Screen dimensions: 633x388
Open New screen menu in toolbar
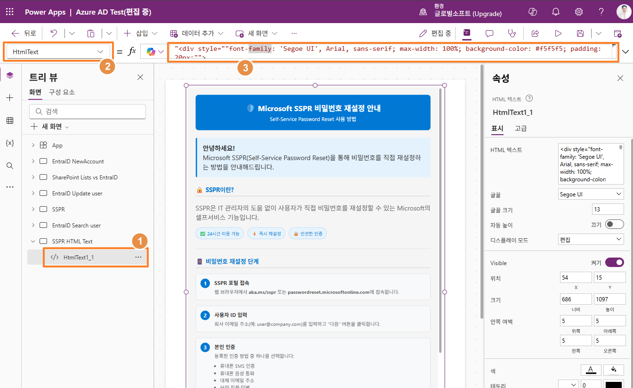point(256,33)
